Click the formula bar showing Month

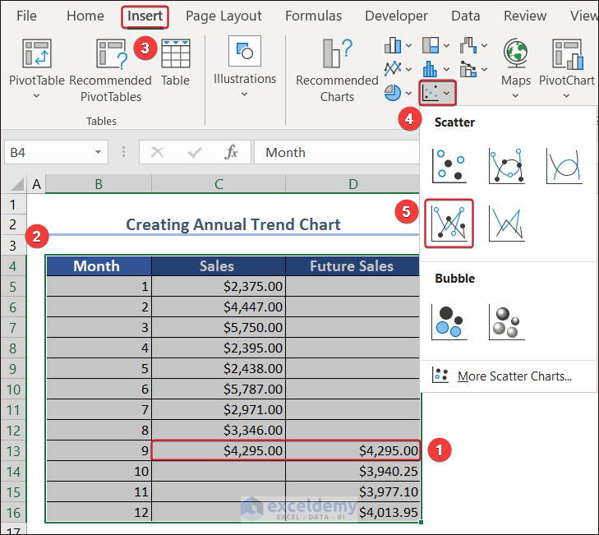point(337,152)
